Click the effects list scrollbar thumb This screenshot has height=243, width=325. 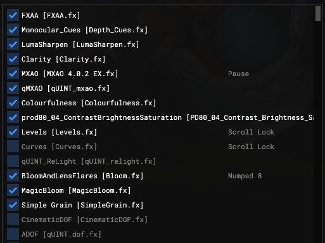pos(318,13)
